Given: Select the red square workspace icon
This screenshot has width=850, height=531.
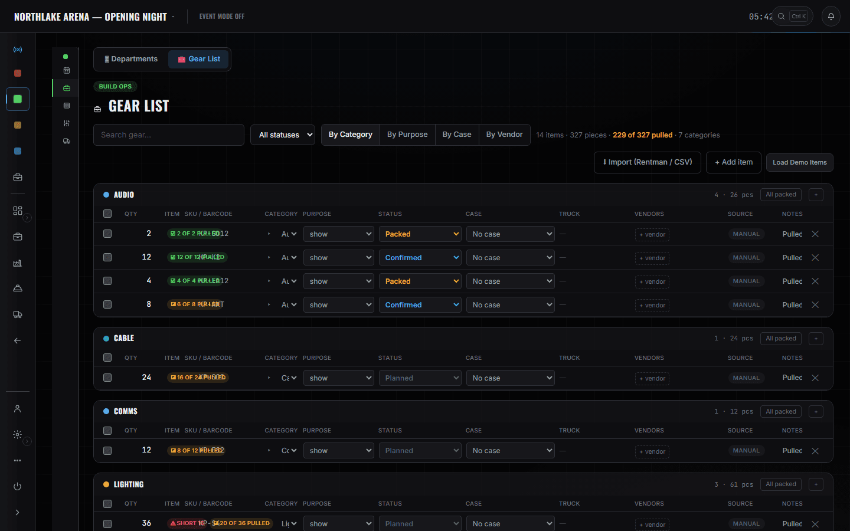Looking at the screenshot, I should click(18, 73).
